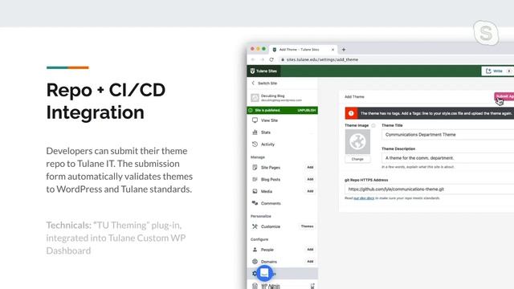Click the Stats bar chart icon

pos(255,132)
